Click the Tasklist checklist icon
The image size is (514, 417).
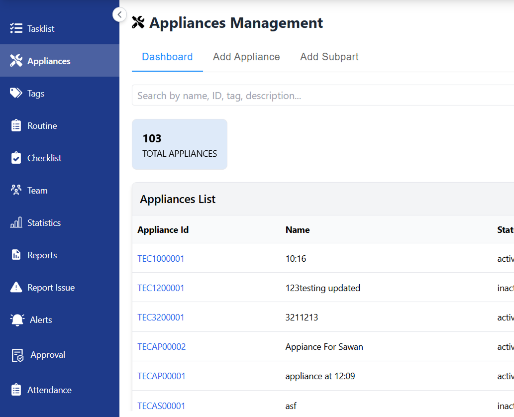point(16,28)
